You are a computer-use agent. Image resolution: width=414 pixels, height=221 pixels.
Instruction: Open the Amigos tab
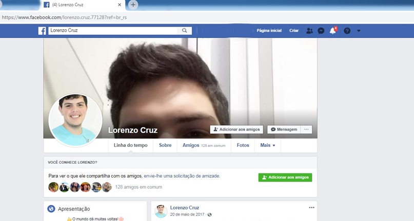(191, 145)
